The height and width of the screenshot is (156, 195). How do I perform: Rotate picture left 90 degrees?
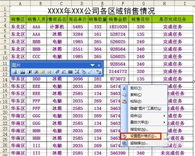pos(64,72)
